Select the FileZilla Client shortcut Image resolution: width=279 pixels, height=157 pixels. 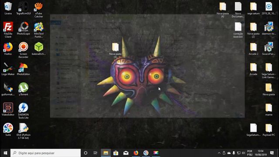pos(8,30)
